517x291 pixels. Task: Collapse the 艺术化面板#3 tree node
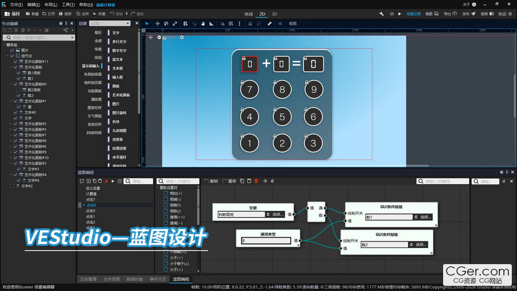tap(10, 163)
